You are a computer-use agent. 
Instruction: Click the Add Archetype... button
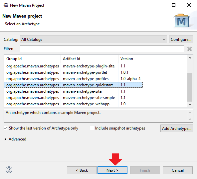coord(176,129)
